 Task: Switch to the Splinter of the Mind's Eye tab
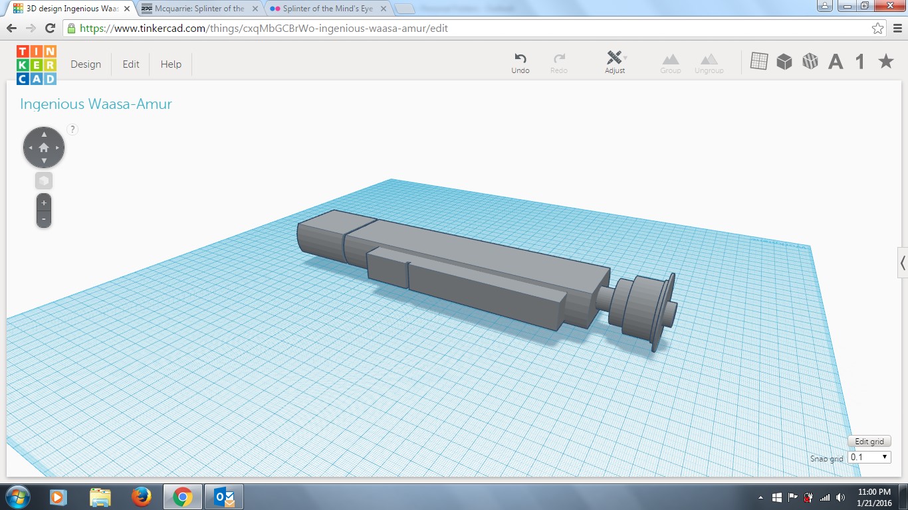click(x=327, y=9)
